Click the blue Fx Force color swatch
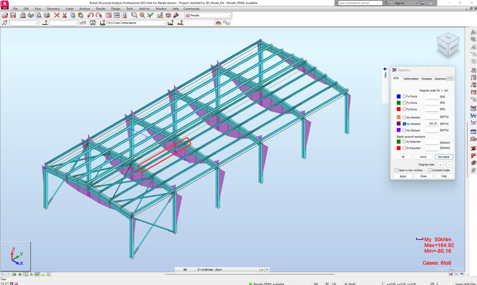The image size is (477, 285). (399, 96)
